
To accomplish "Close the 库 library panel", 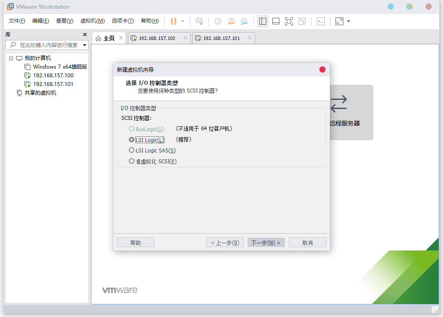I will [x=85, y=34].
